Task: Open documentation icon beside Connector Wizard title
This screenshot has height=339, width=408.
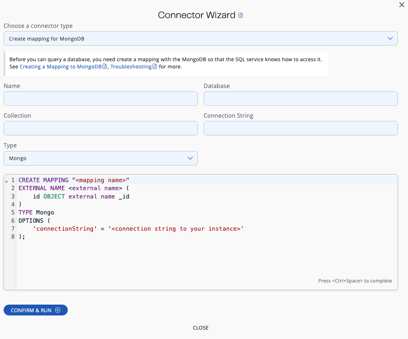Action: coord(241,15)
